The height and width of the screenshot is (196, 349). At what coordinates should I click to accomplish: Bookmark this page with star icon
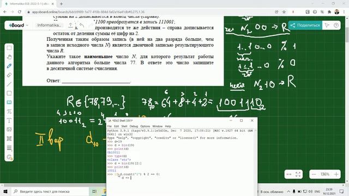(284, 12)
